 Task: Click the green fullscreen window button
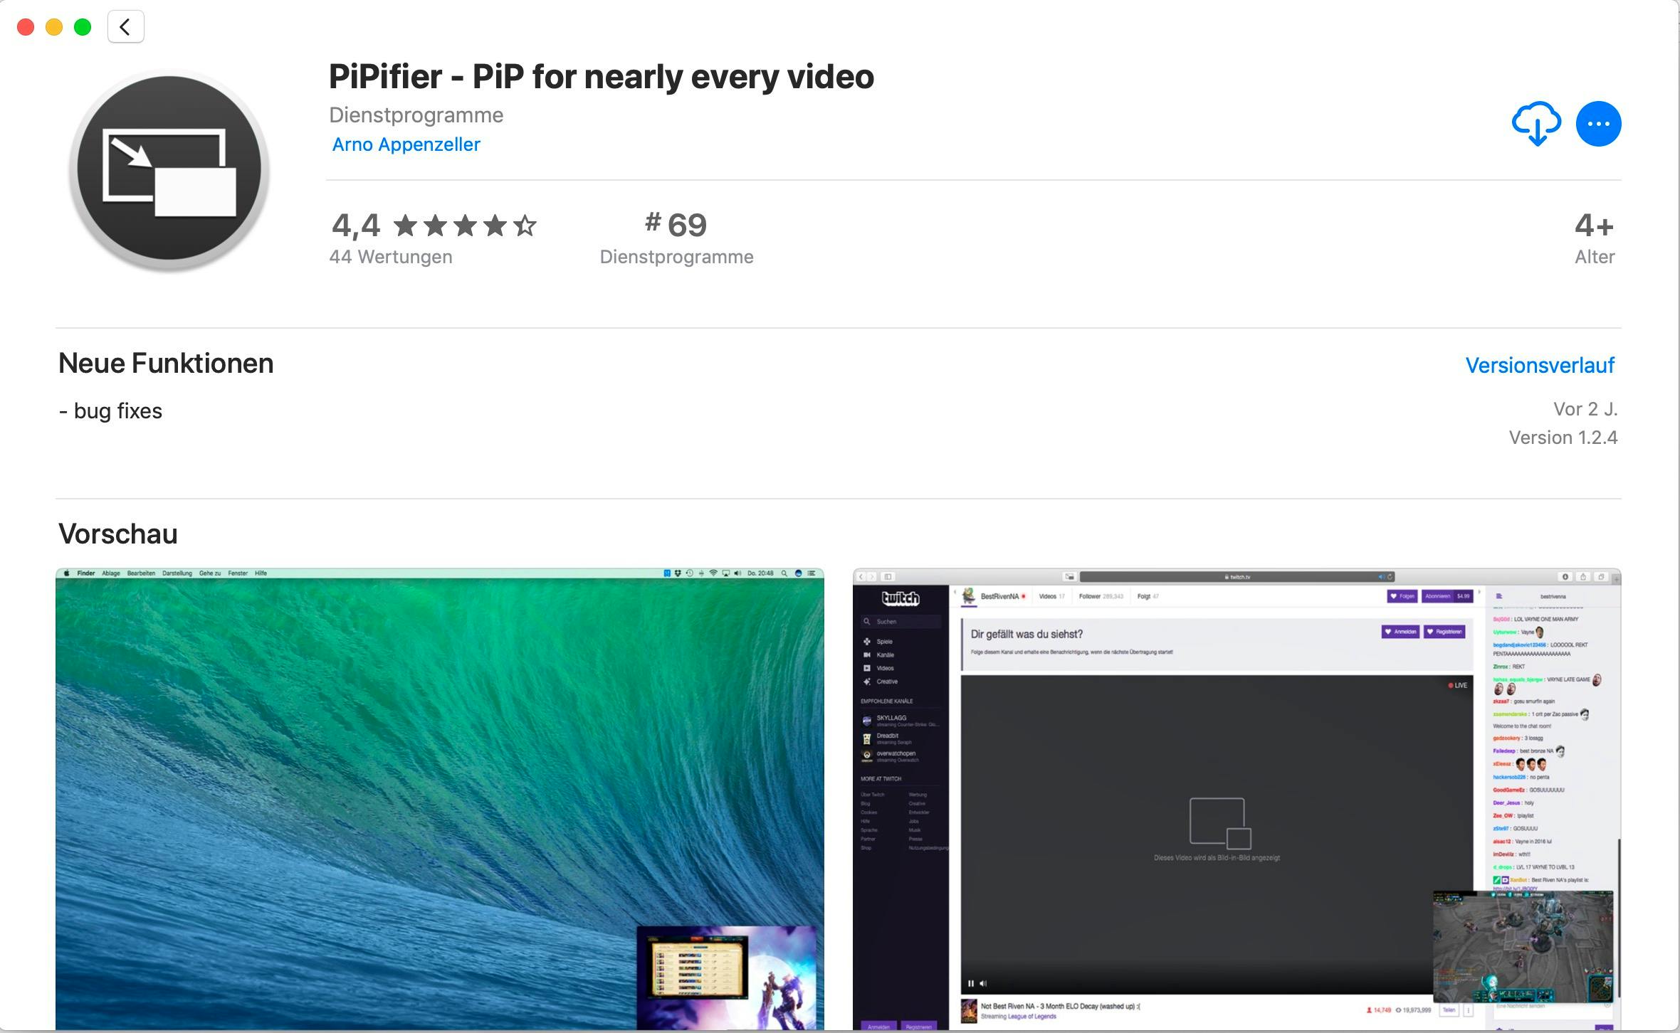(83, 27)
